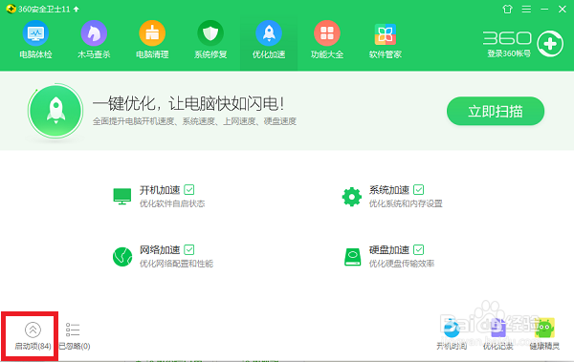The image size is (574, 362).
Task: Click the upgrade arrow beside title
Action: (x=77, y=10)
